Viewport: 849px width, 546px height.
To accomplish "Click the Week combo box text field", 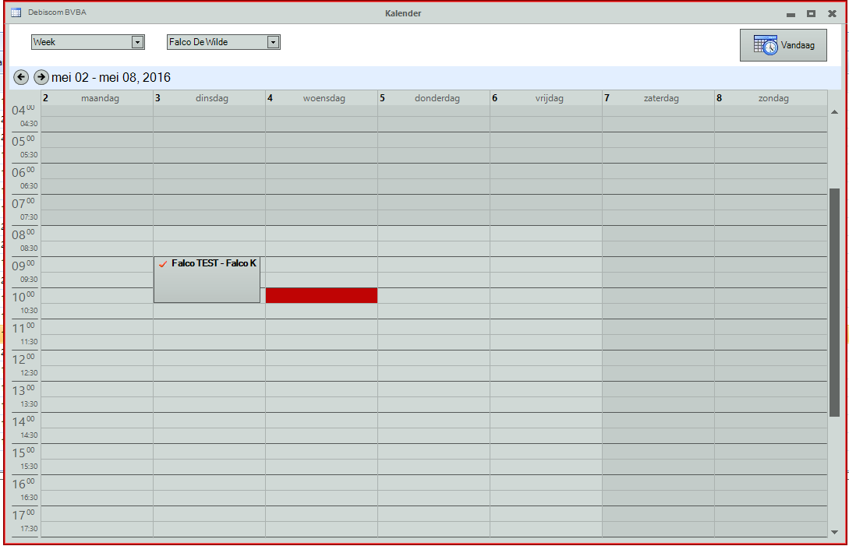I will pyautogui.click(x=81, y=42).
